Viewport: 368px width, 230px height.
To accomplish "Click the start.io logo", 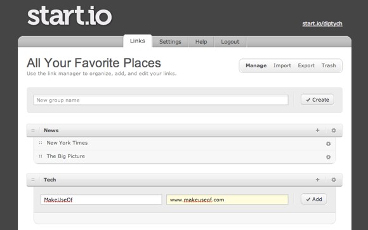I will coord(70,16).
